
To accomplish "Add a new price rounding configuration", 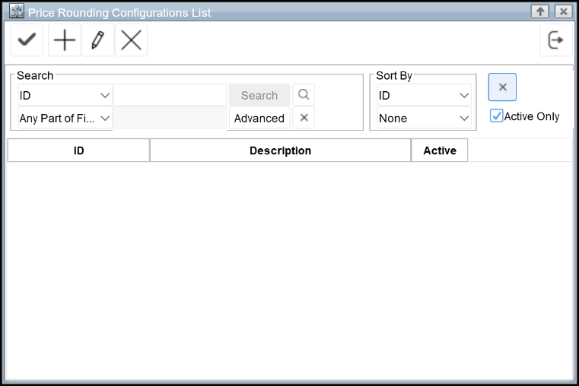I will click(65, 40).
